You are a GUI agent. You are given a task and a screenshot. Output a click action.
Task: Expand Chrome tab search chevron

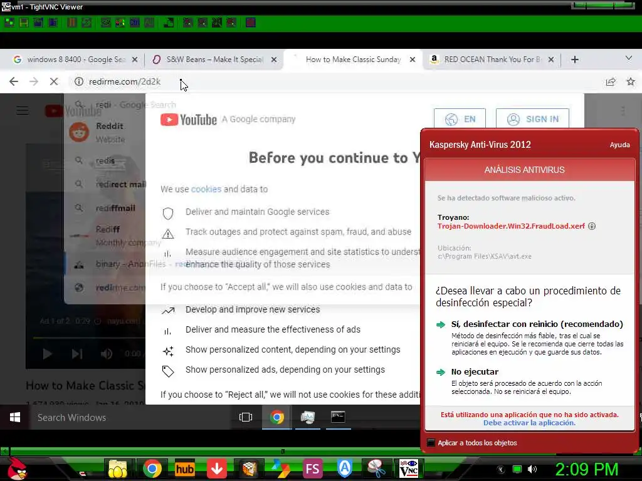click(629, 58)
